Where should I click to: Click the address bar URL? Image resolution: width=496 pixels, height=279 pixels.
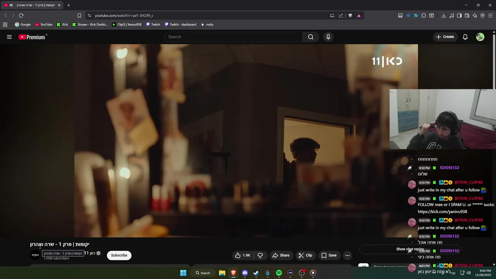tap(124, 15)
